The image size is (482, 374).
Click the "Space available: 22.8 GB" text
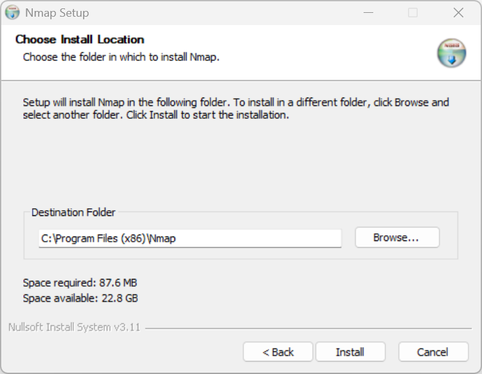click(x=80, y=298)
